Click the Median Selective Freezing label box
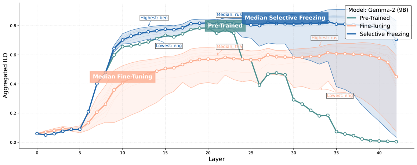Screen dimensions: 417x165 285,18
